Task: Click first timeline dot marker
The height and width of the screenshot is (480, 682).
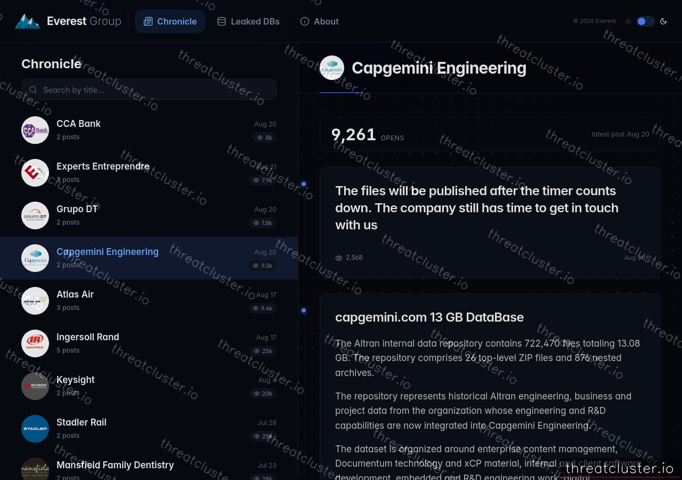Action: click(304, 184)
